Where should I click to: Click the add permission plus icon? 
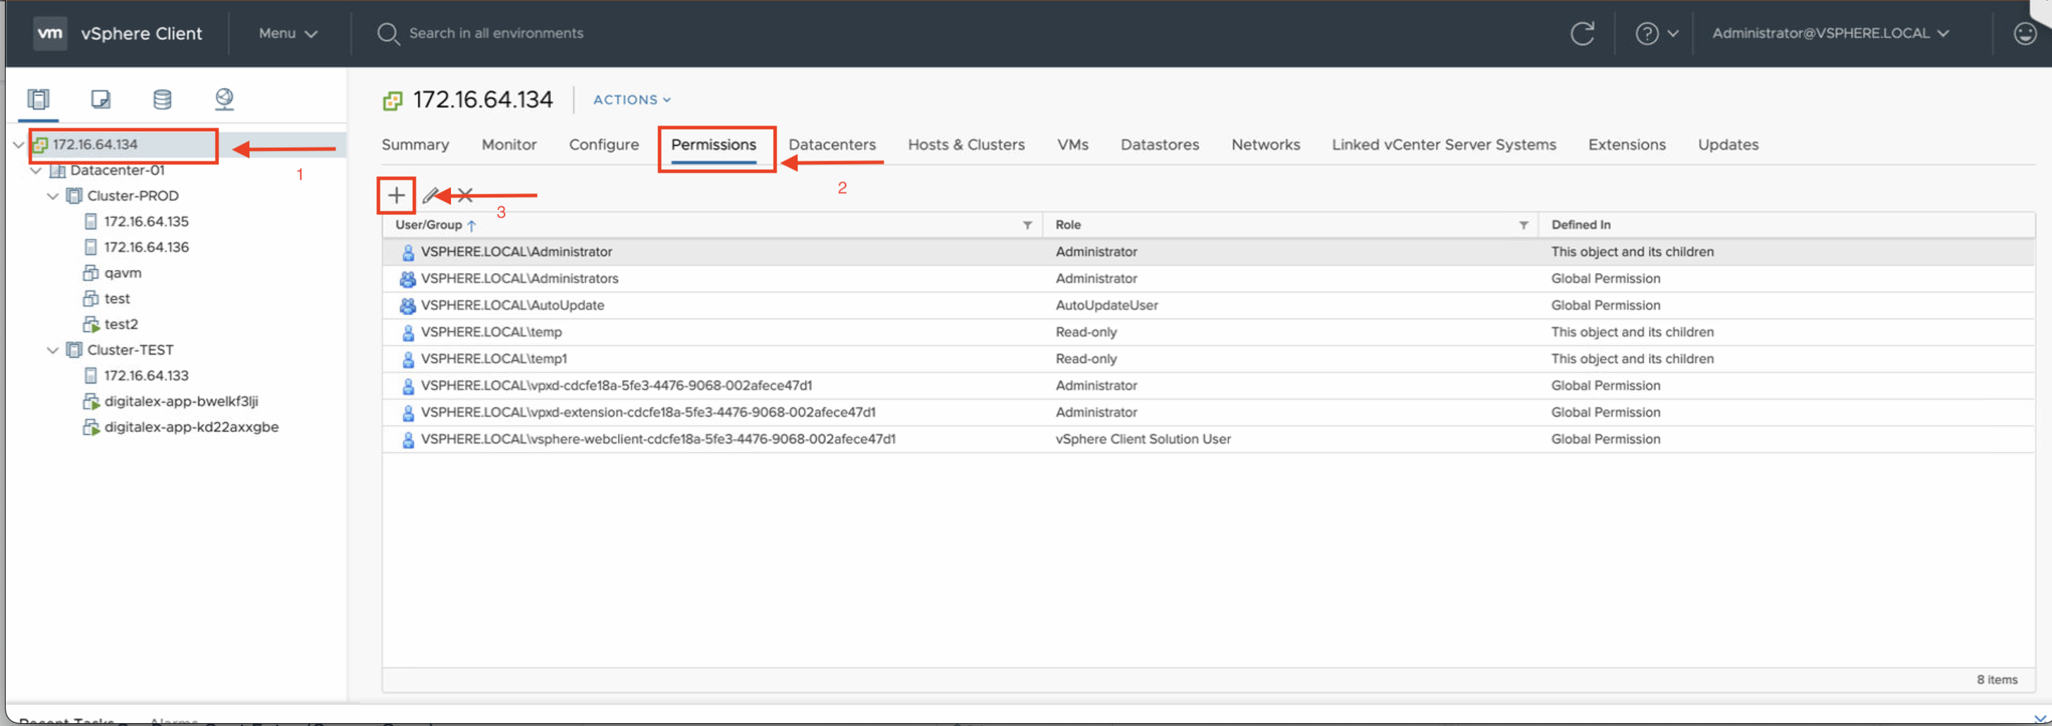pos(396,195)
